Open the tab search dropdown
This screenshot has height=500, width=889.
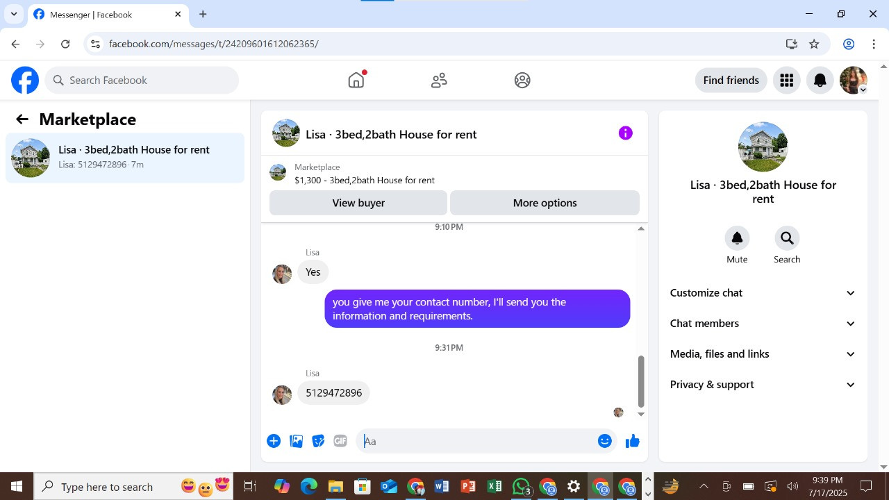click(13, 14)
